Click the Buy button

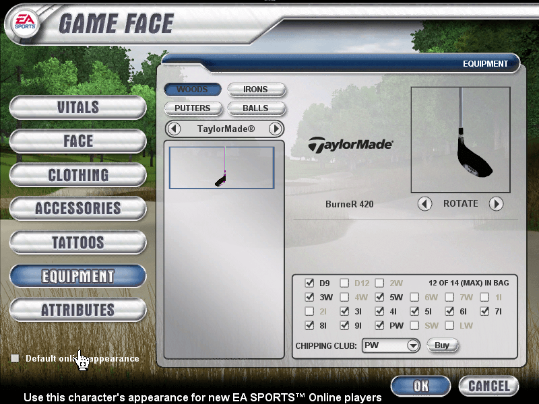click(x=443, y=345)
